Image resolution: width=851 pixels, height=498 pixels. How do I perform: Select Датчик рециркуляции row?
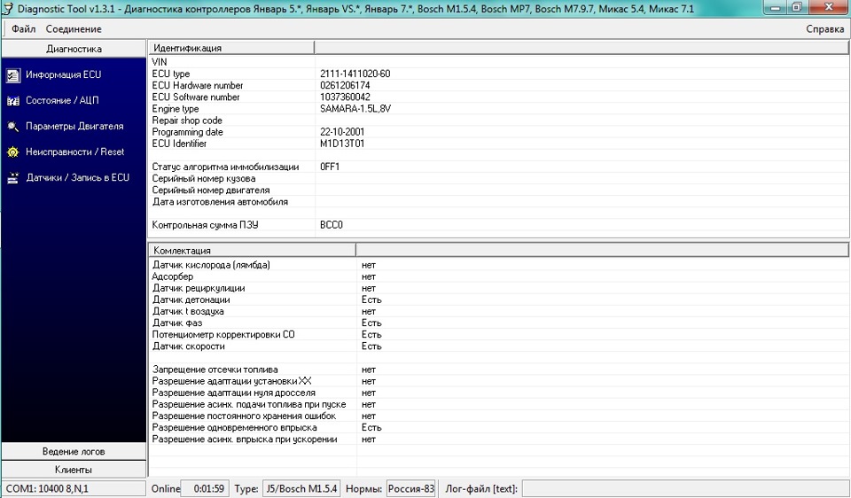(498, 289)
